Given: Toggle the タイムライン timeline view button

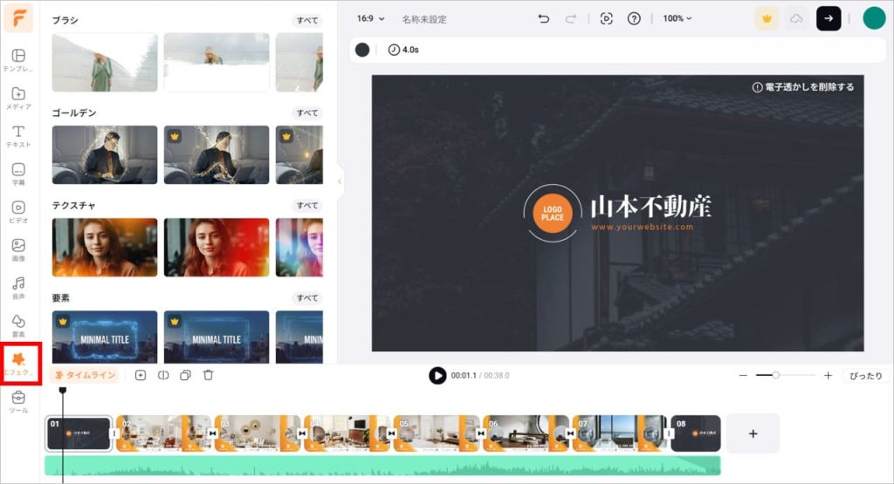Looking at the screenshot, I should point(85,375).
